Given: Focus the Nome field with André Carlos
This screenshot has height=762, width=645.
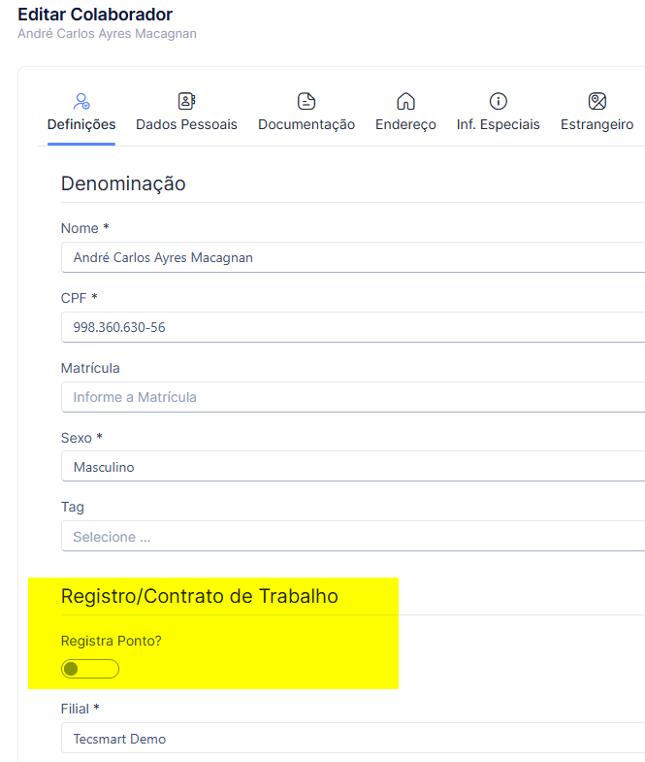Looking at the screenshot, I should (353, 257).
